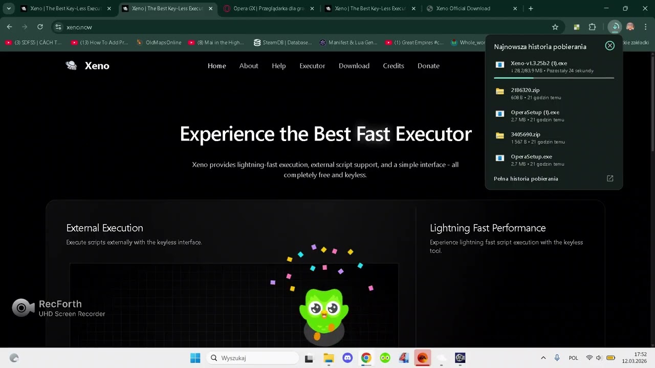View the Credits nav item

394,66
